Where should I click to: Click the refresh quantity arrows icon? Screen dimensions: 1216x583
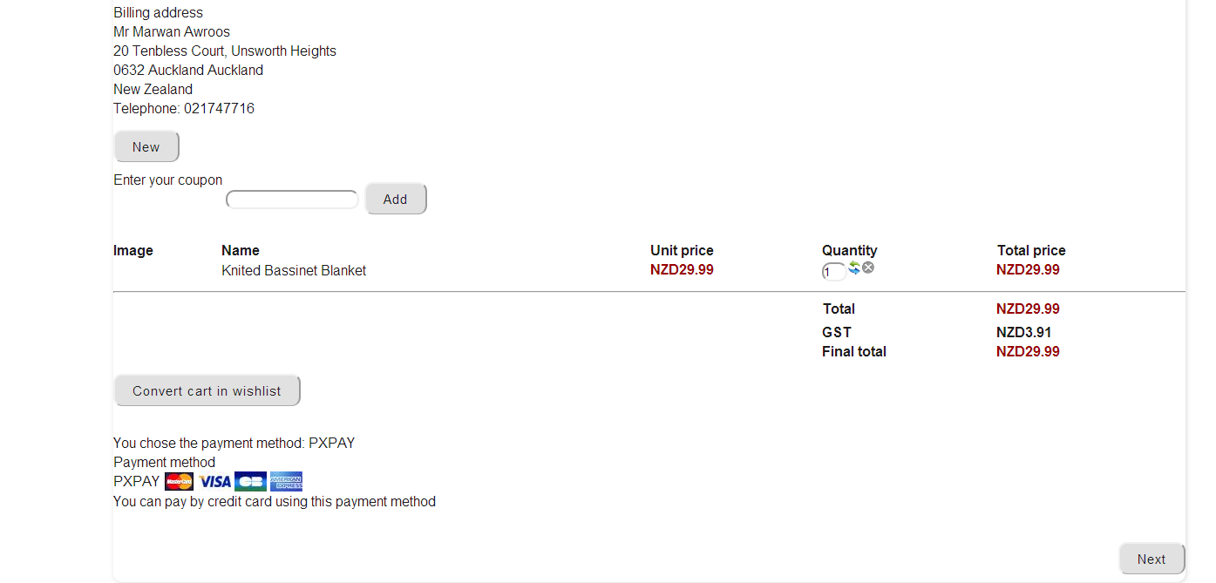point(854,268)
